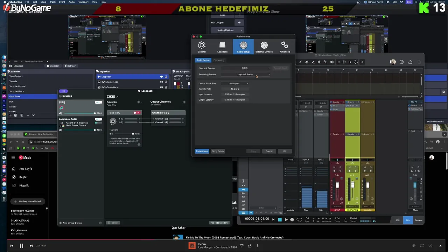Rename ÇIKIŞ device with pencil icon

pyautogui.click(x=118, y=97)
